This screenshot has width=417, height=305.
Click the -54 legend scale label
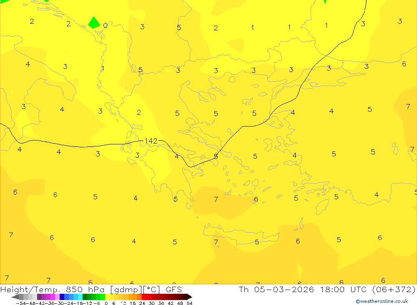tap(21, 303)
